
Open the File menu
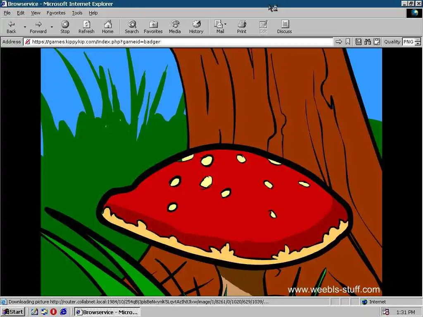click(x=7, y=13)
